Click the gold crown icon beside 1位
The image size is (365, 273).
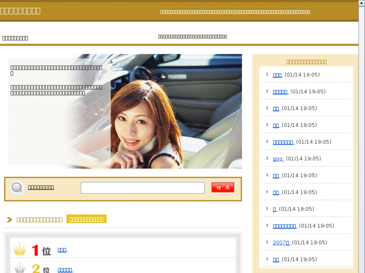click(x=20, y=249)
